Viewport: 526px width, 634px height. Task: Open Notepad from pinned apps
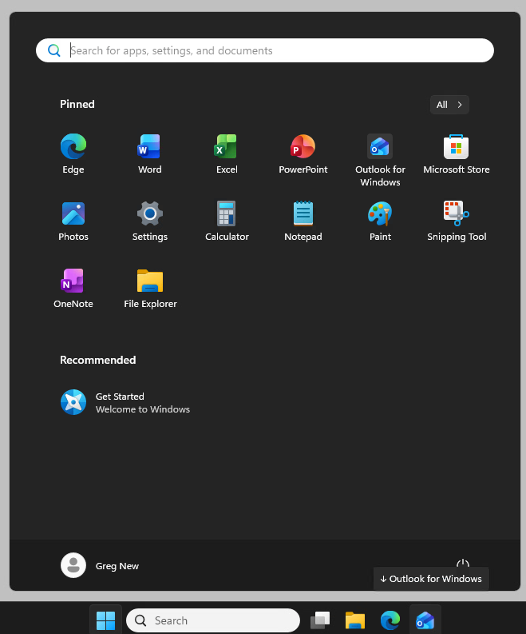point(303,221)
